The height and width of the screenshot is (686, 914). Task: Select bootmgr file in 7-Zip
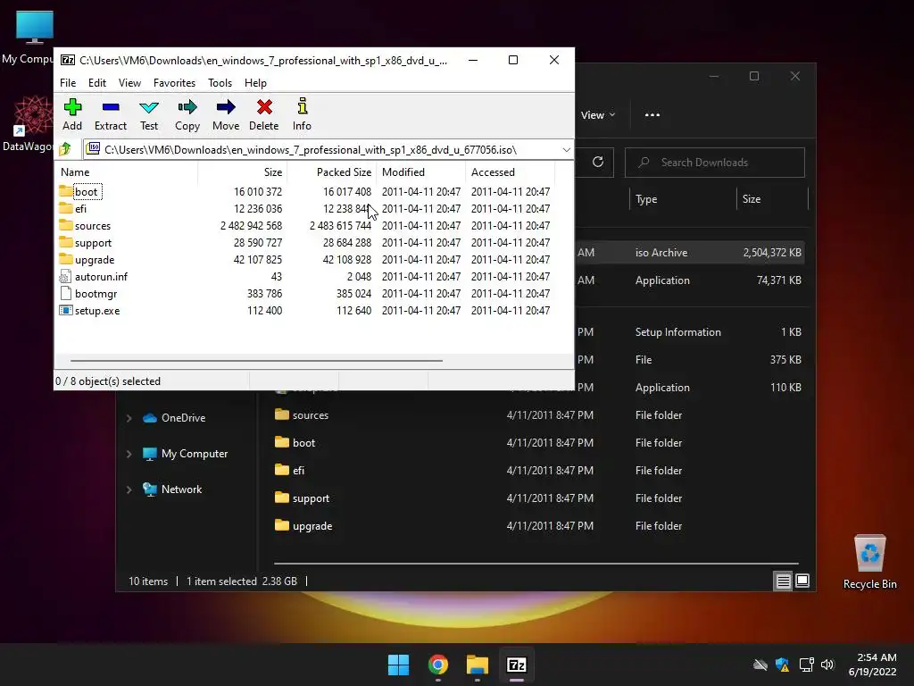point(96,293)
